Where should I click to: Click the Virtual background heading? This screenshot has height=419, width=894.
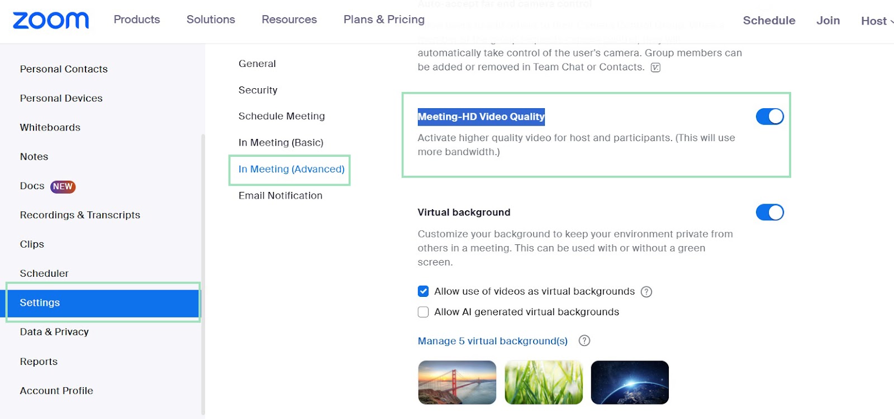pos(464,213)
